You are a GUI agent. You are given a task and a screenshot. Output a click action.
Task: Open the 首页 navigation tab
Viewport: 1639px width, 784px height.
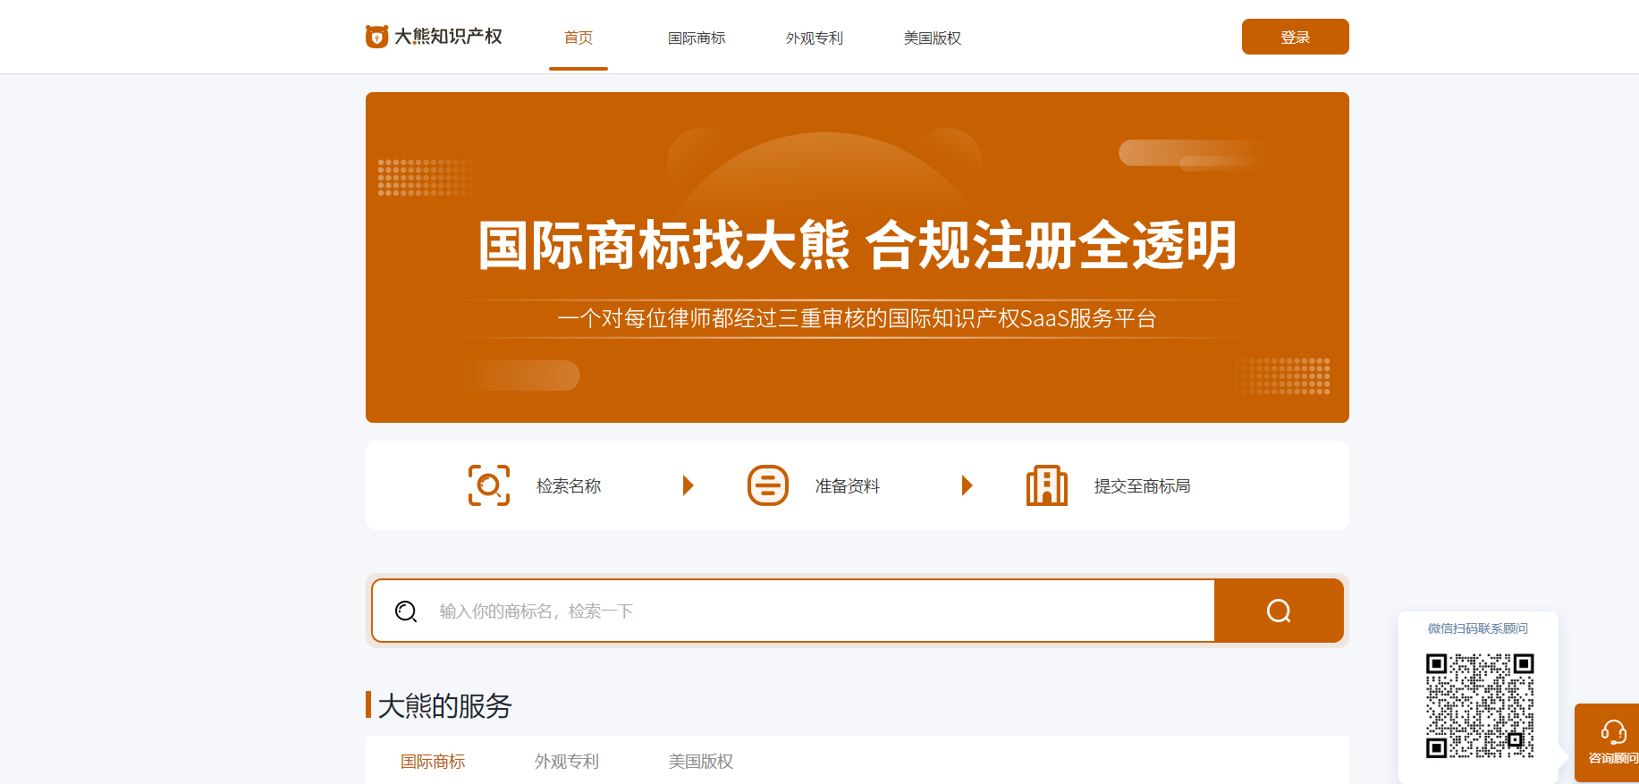pyautogui.click(x=579, y=38)
